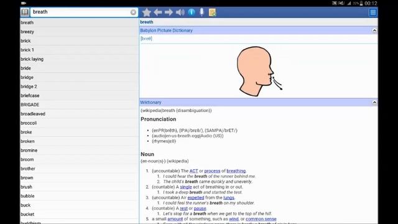The image size is (398, 224).
Task: Play pronunciation with the speaker icon
Action: click(180, 12)
